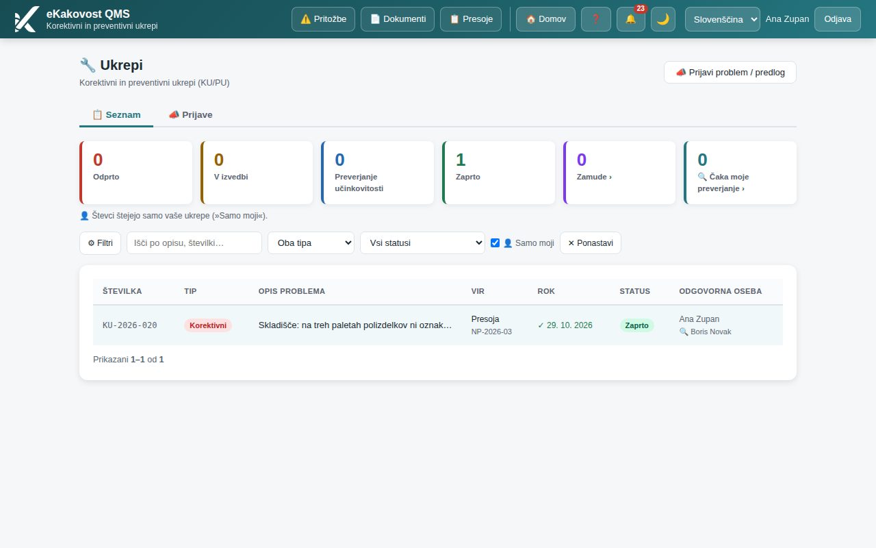The height and width of the screenshot is (548, 876).
Task: Expand the Vsi statusi status dropdown
Action: click(422, 242)
